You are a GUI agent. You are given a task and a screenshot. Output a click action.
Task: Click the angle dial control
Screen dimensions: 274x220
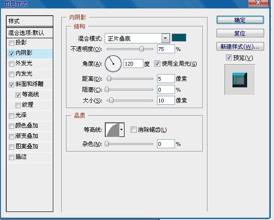[x=113, y=64]
